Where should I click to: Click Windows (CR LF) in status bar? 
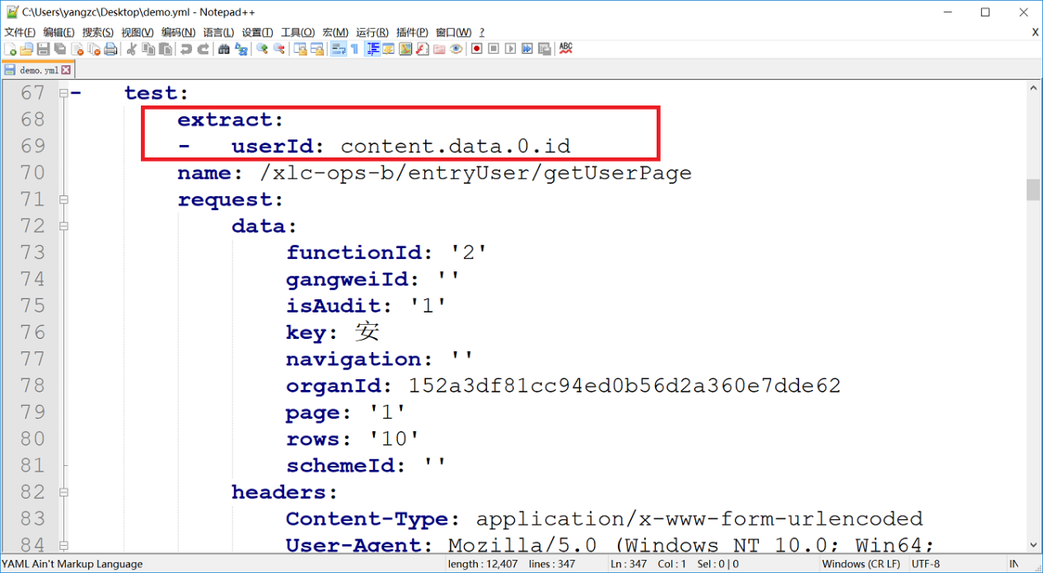[861, 564]
